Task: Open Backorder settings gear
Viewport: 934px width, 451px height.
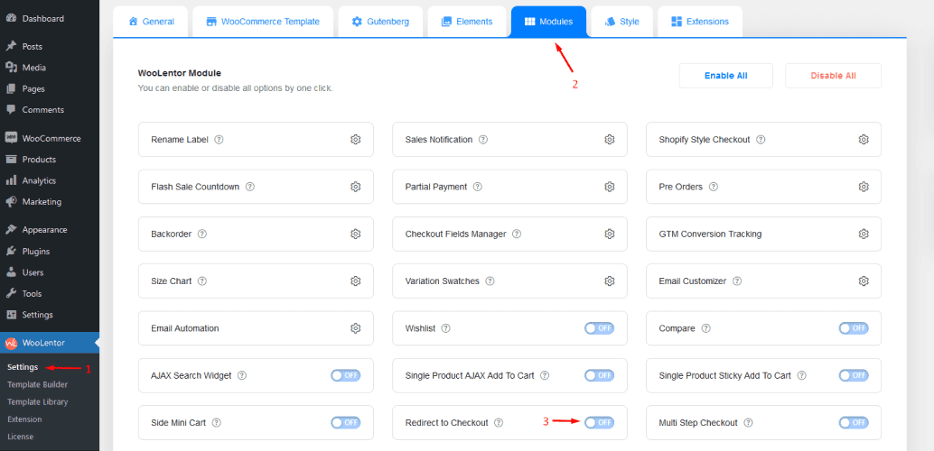Action: [x=356, y=234]
